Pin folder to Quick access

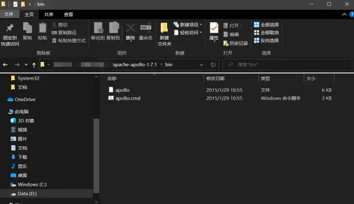[x=10, y=34]
